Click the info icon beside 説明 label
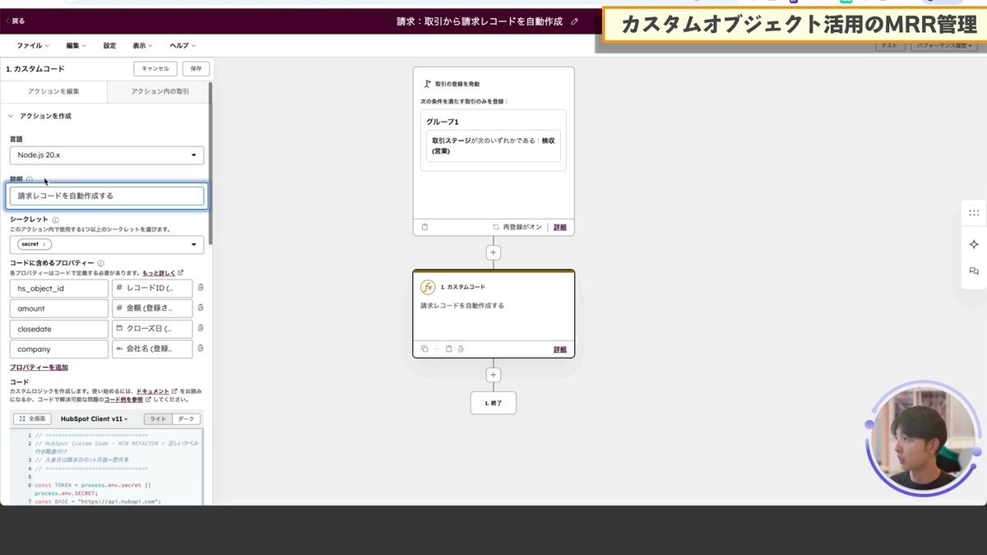Viewport: 987px width, 555px height. tap(30, 180)
